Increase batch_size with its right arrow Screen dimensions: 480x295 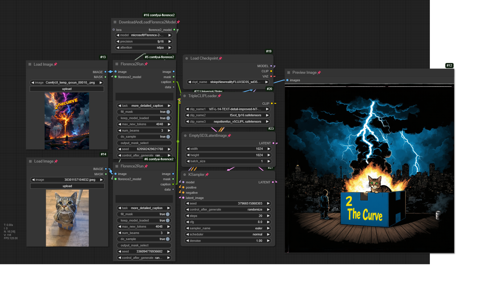click(269, 161)
